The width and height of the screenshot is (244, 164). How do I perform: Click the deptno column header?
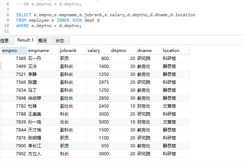pyautogui.click(x=123, y=51)
